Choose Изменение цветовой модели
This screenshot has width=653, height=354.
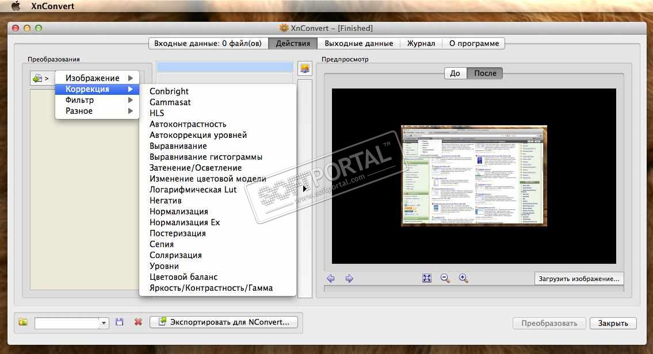(x=218, y=179)
